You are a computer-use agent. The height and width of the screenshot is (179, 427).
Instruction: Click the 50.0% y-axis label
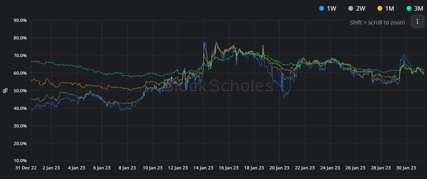(20, 91)
